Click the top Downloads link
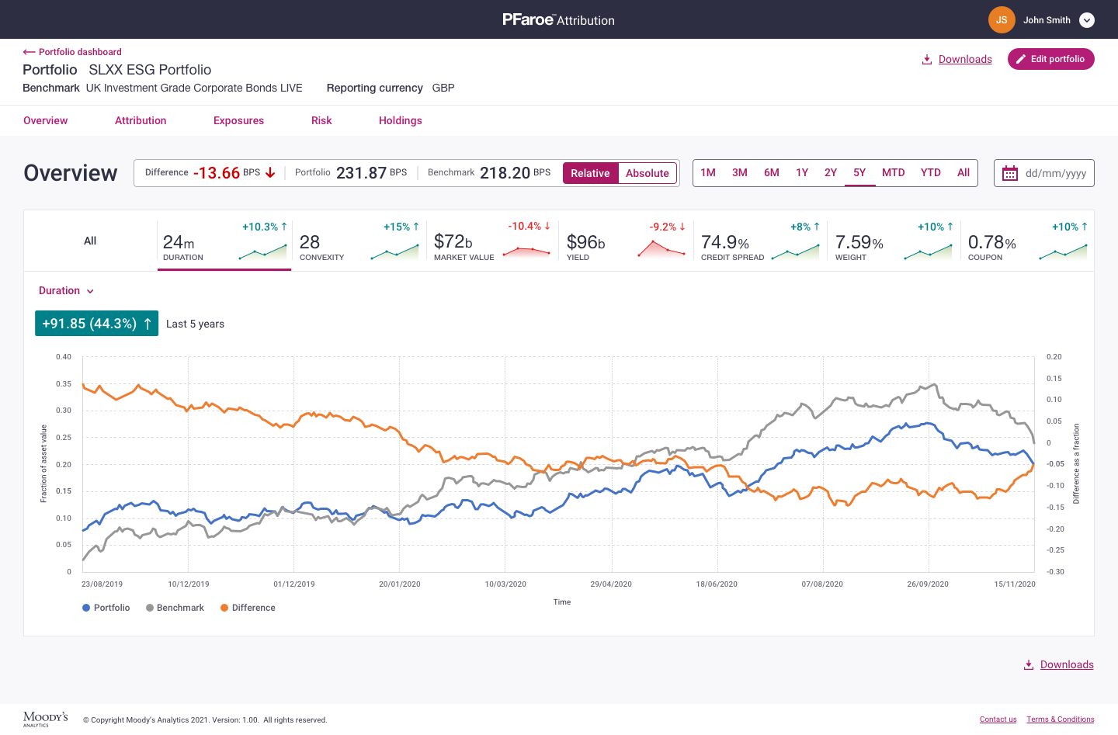This screenshot has height=735, width=1118. click(x=965, y=59)
